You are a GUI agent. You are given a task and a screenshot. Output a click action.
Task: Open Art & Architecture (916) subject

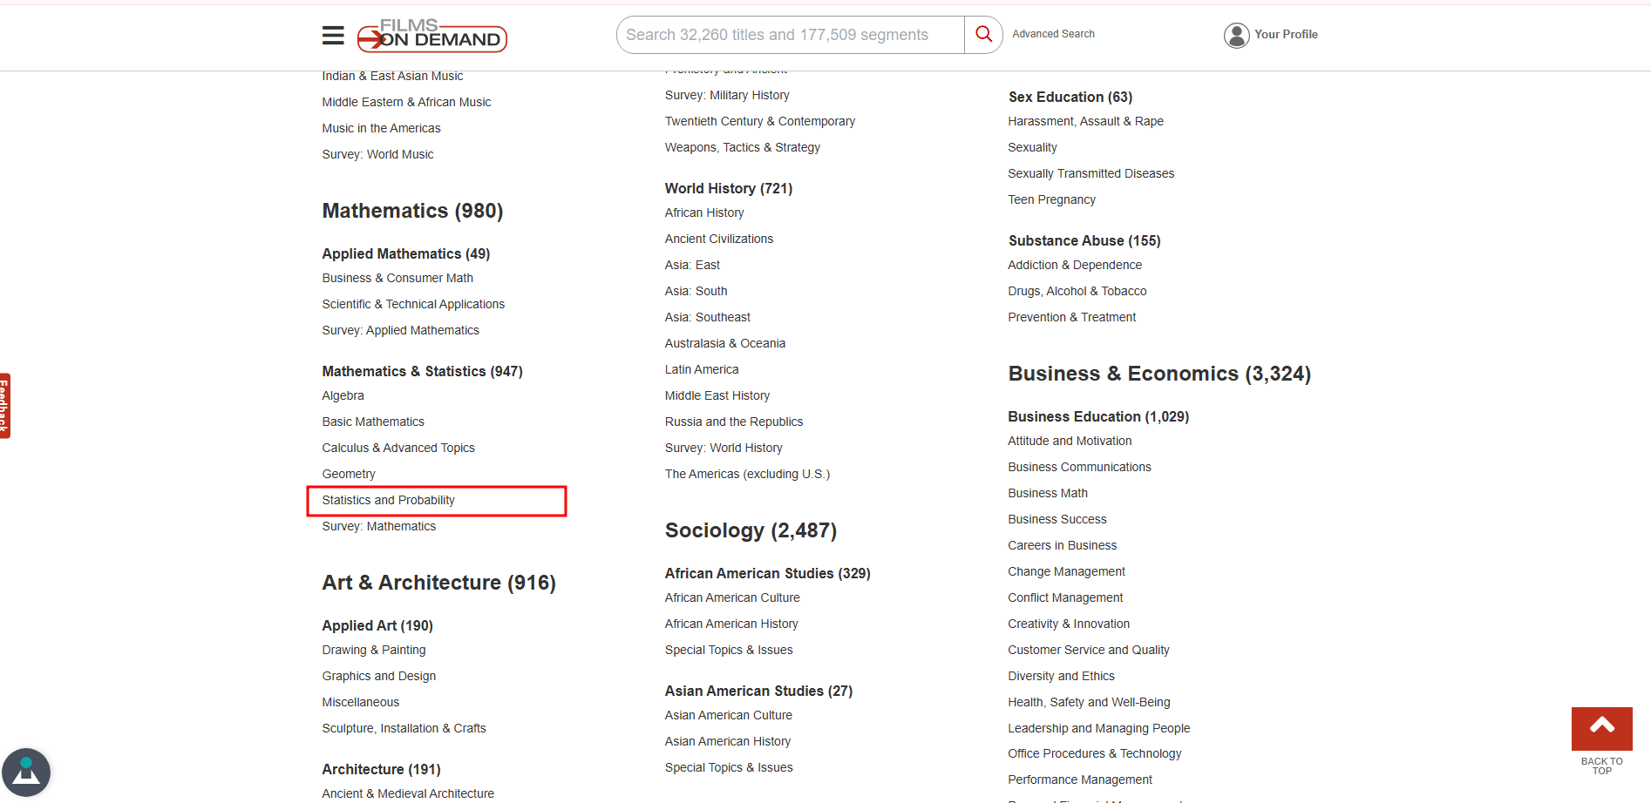click(x=438, y=583)
